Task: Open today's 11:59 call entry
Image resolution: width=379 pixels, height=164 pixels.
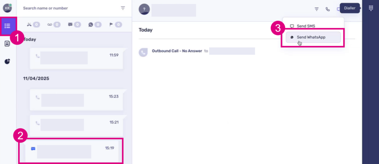Action: point(76,58)
